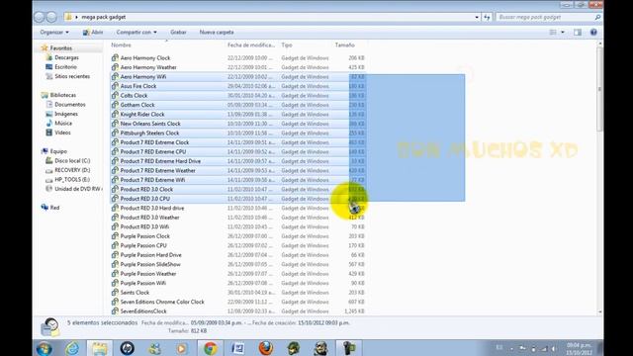The image size is (633, 356).
Task: Click the change view icon in toolbar
Action: (553, 33)
